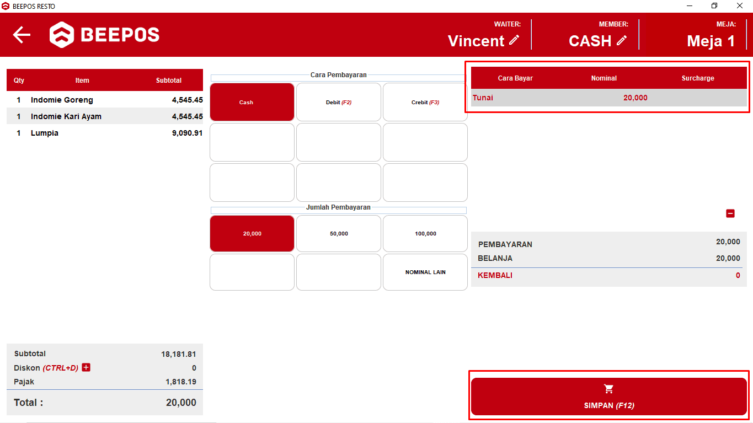Click the Diskon (CTRL+D) label
The height and width of the screenshot is (423, 753).
[x=46, y=368]
